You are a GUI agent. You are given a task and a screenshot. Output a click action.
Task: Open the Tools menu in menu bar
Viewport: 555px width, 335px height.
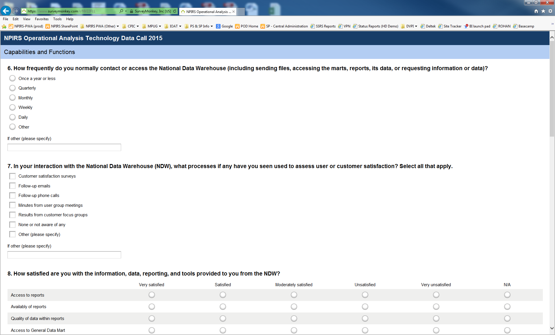pyautogui.click(x=57, y=19)
